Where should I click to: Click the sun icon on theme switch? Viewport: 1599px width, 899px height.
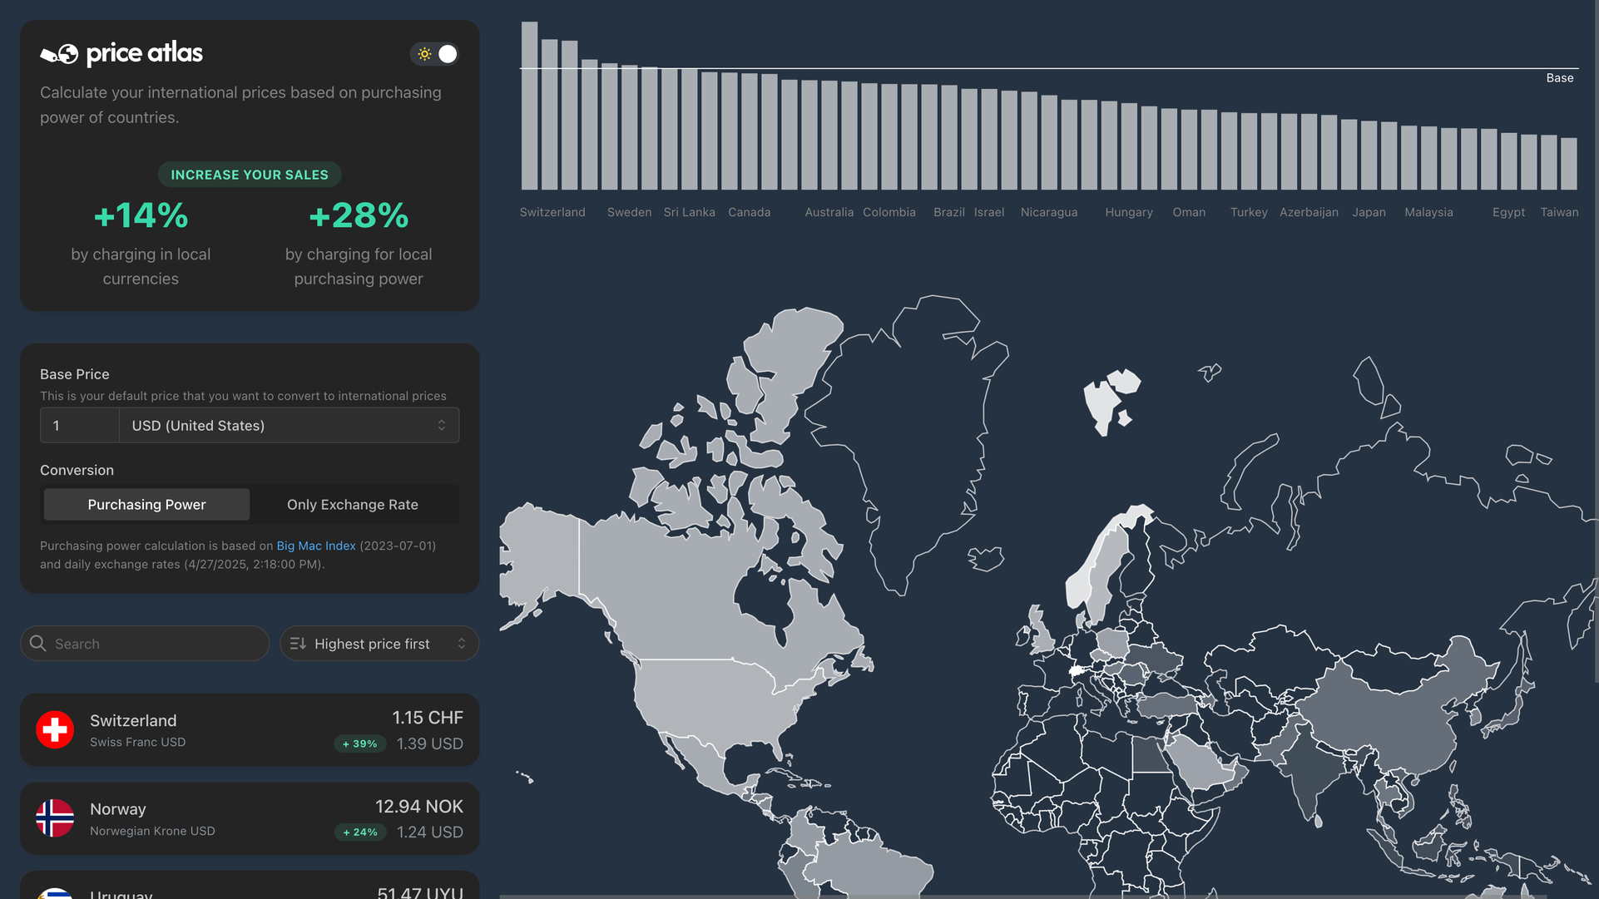[424, 54]
